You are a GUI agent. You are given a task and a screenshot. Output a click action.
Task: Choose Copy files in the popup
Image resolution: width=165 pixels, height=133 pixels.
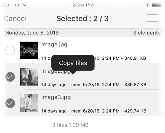tap(73, 63)
